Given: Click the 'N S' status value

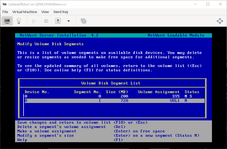Looking at the screenshot, I should tap(188, 96).
